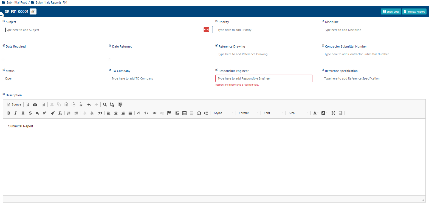This screenshot has height=205, width=429.
Task: Toggle Strikethrough formatting
Action: coord(30,113)
